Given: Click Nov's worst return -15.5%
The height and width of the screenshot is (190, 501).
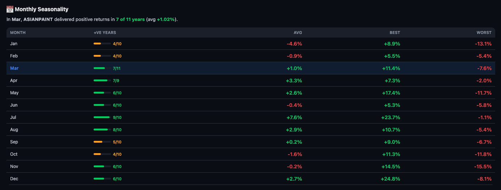Looking at the screenshot, I should pyautogui.click(x=483, y=167).
